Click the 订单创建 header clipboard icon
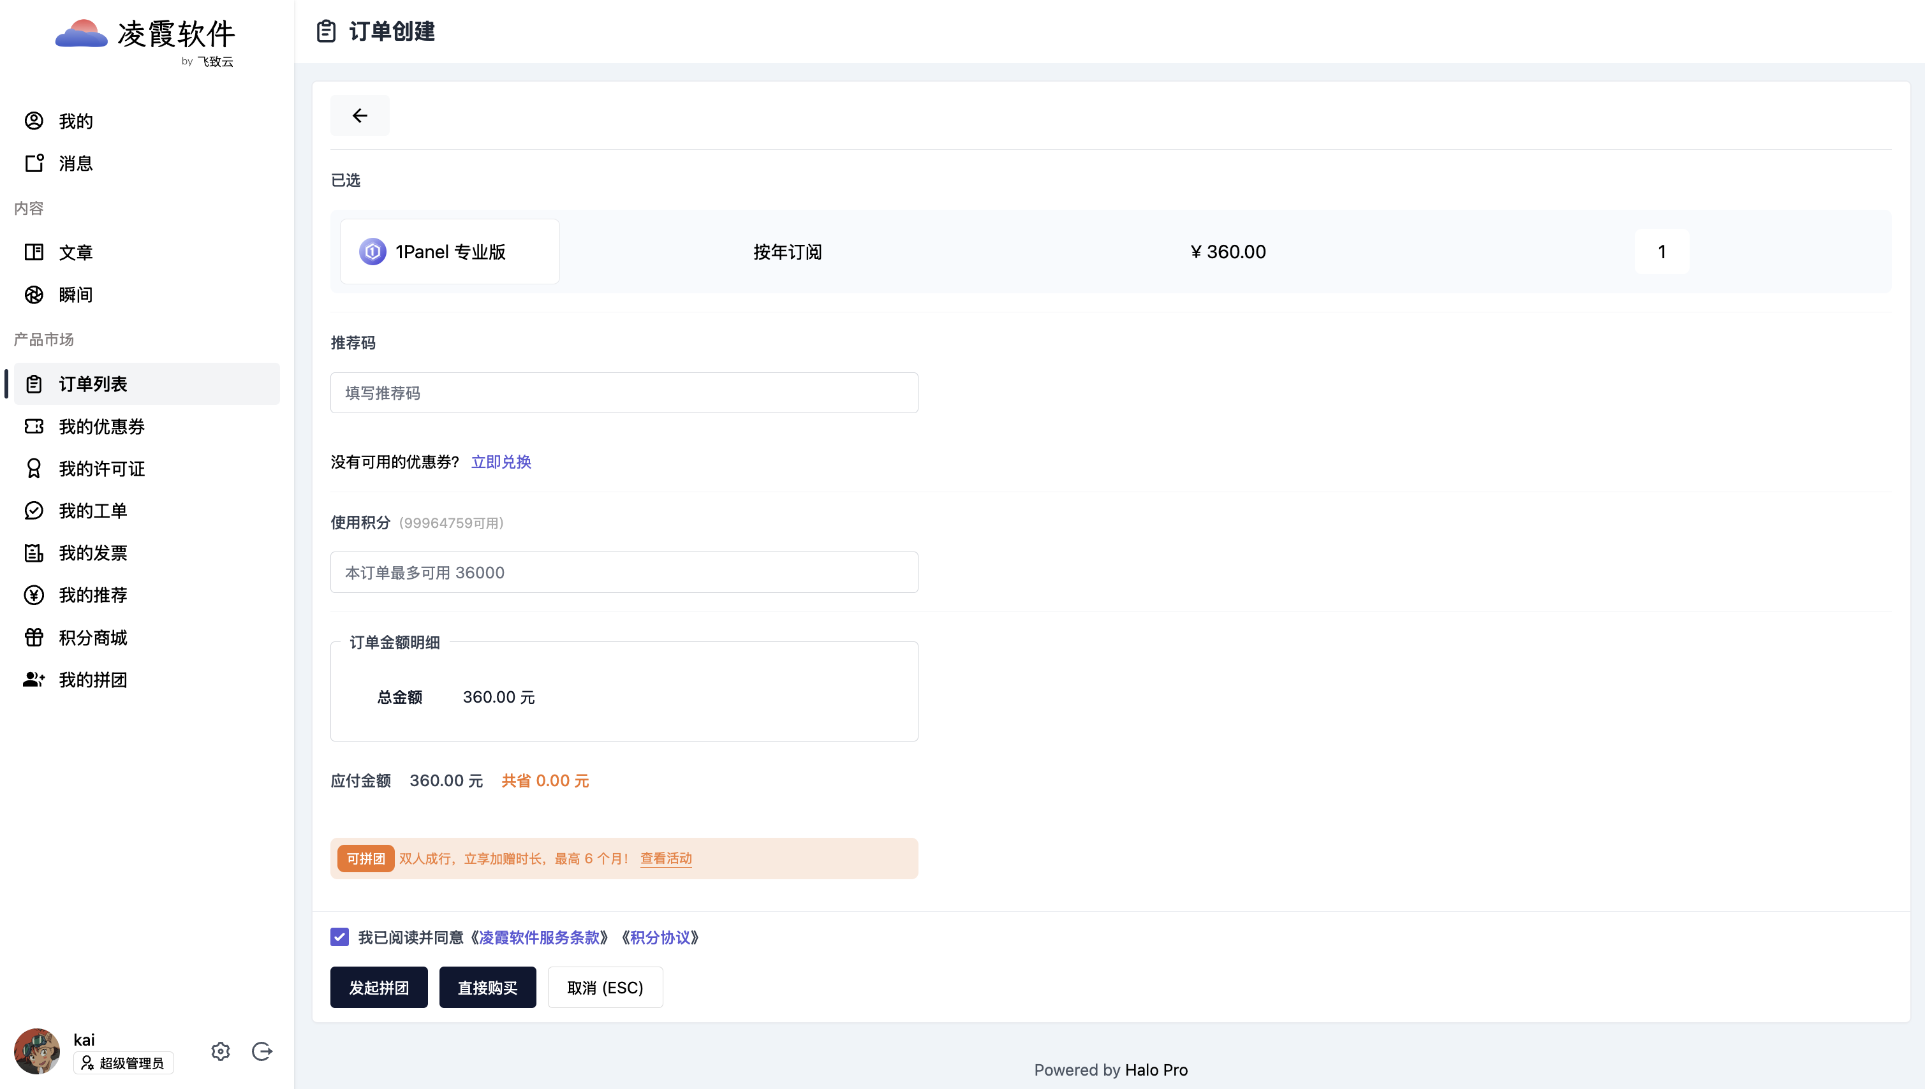The image size is (1925, 1089). coord(326,31)
